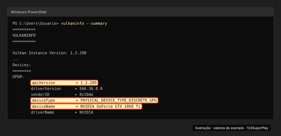Click the VULKANINFO header line
The height and width of the screenshot is (136, 281).
[x=24, y=35]
